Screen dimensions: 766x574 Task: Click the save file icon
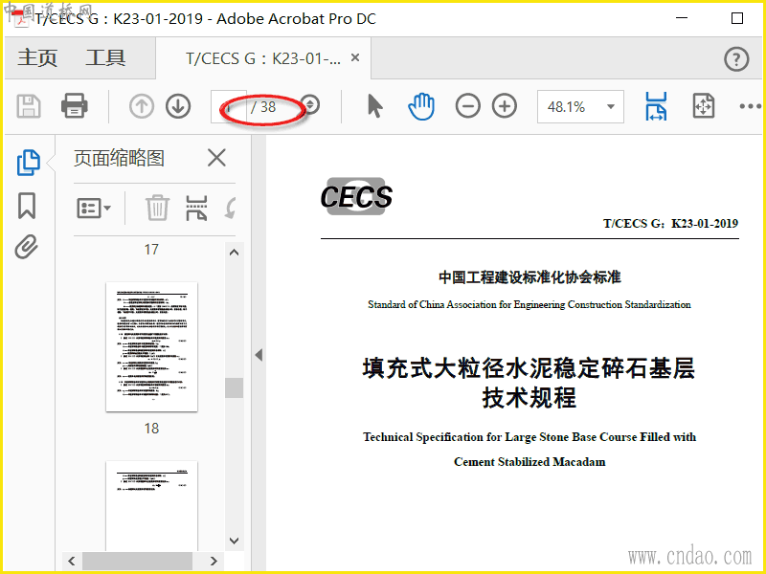tap(29, 106)
